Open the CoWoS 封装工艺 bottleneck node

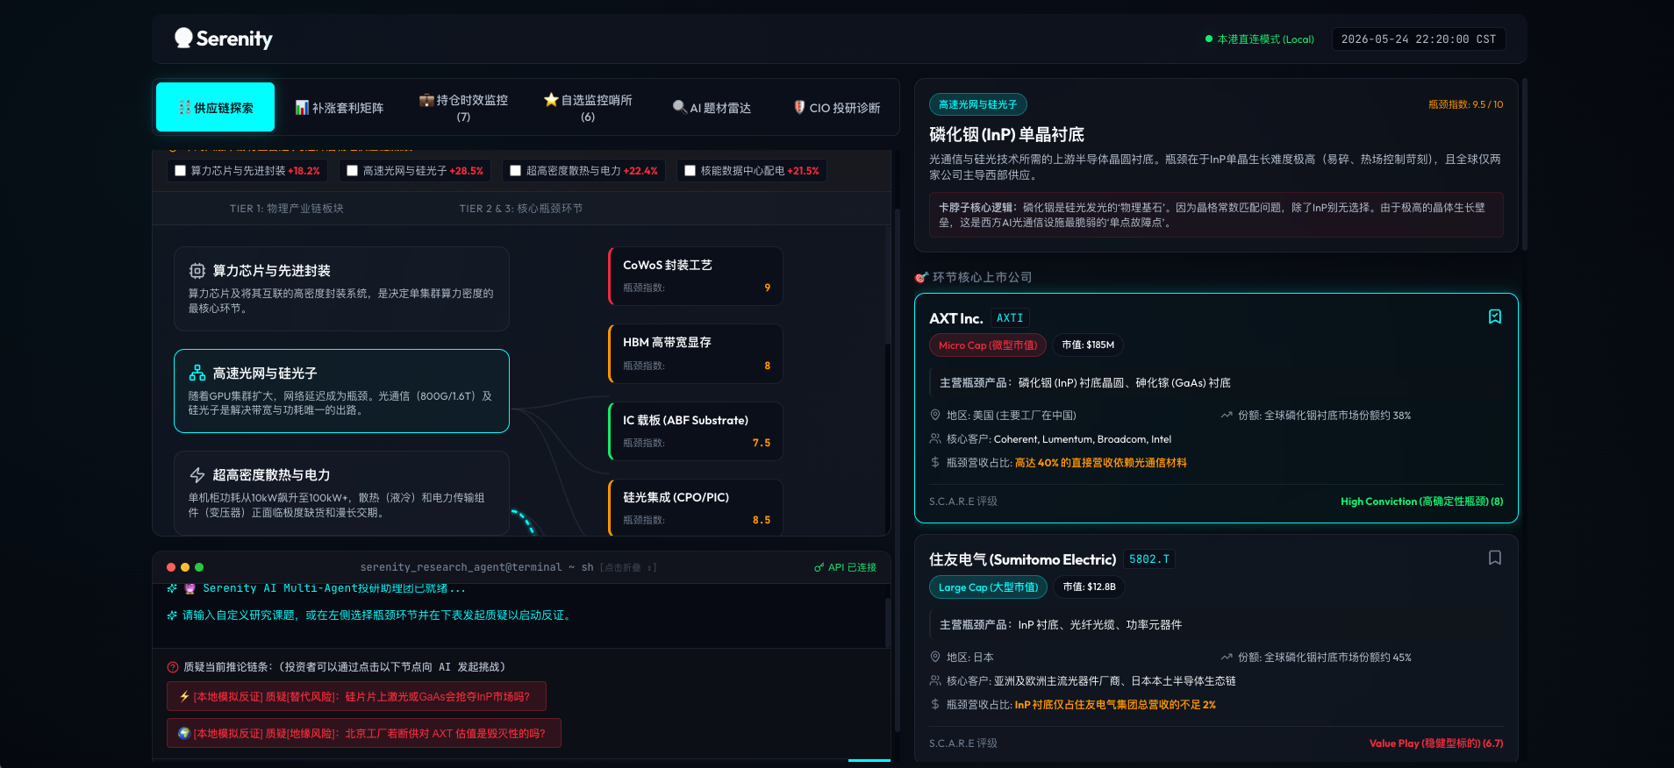tap(696, 276)
